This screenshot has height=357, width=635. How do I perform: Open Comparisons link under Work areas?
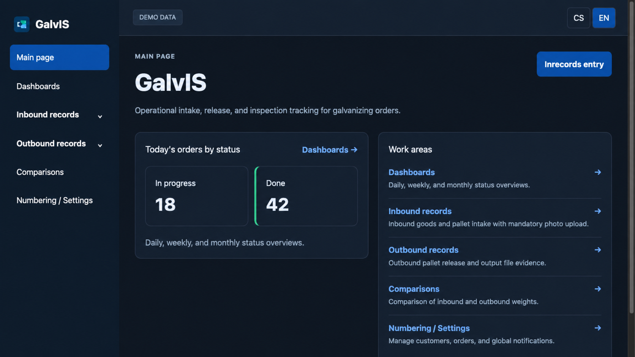[414, 289]
